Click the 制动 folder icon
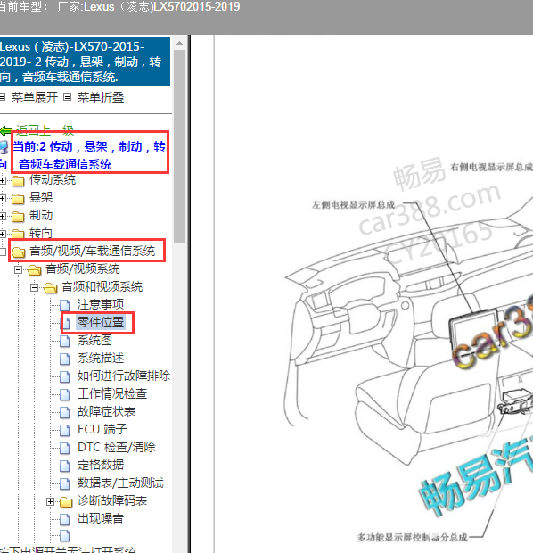 tap(18, 217)
